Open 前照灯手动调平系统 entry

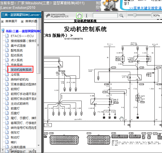pos(23,94)
